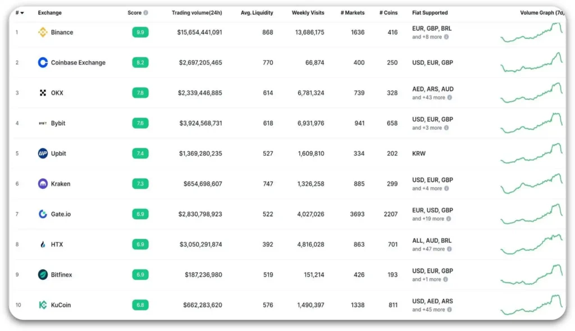Open Binance's 7d volume graph
Screen dimensions: 575x331
(x=532, y=32)
